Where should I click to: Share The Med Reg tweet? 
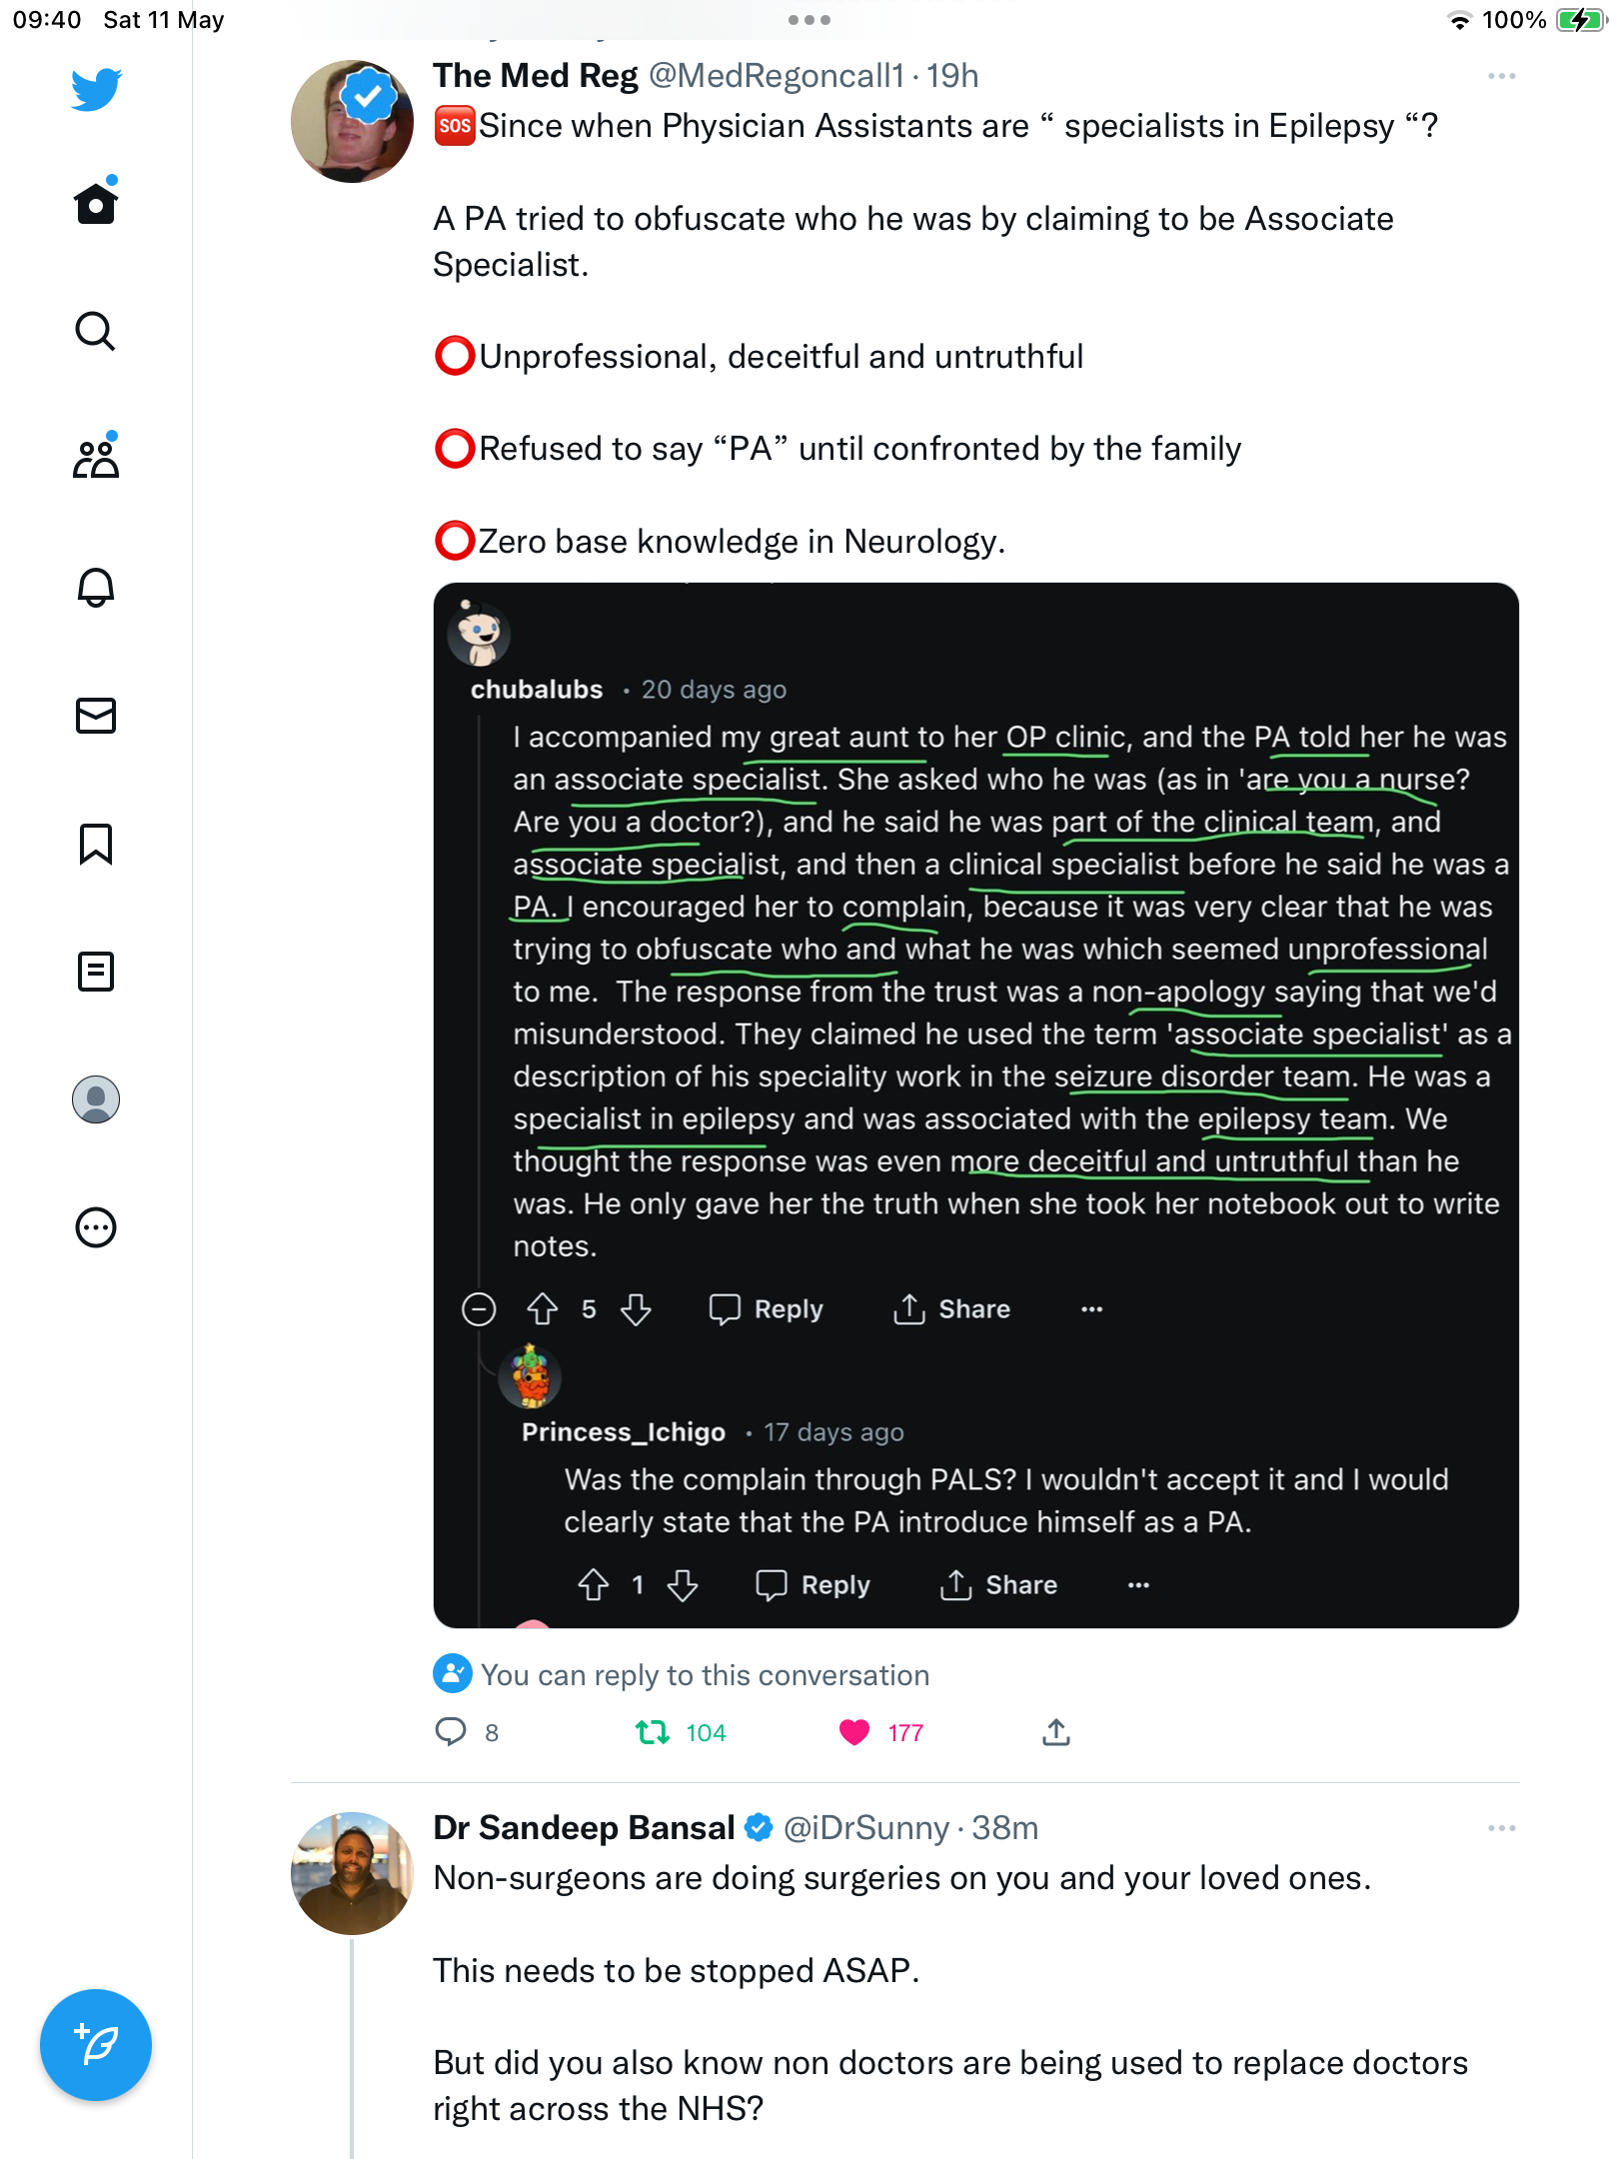click(1056, 1732)
